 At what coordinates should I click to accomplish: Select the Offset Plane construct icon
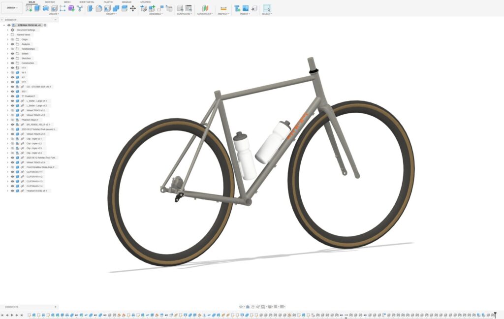(x=205, y=9)
